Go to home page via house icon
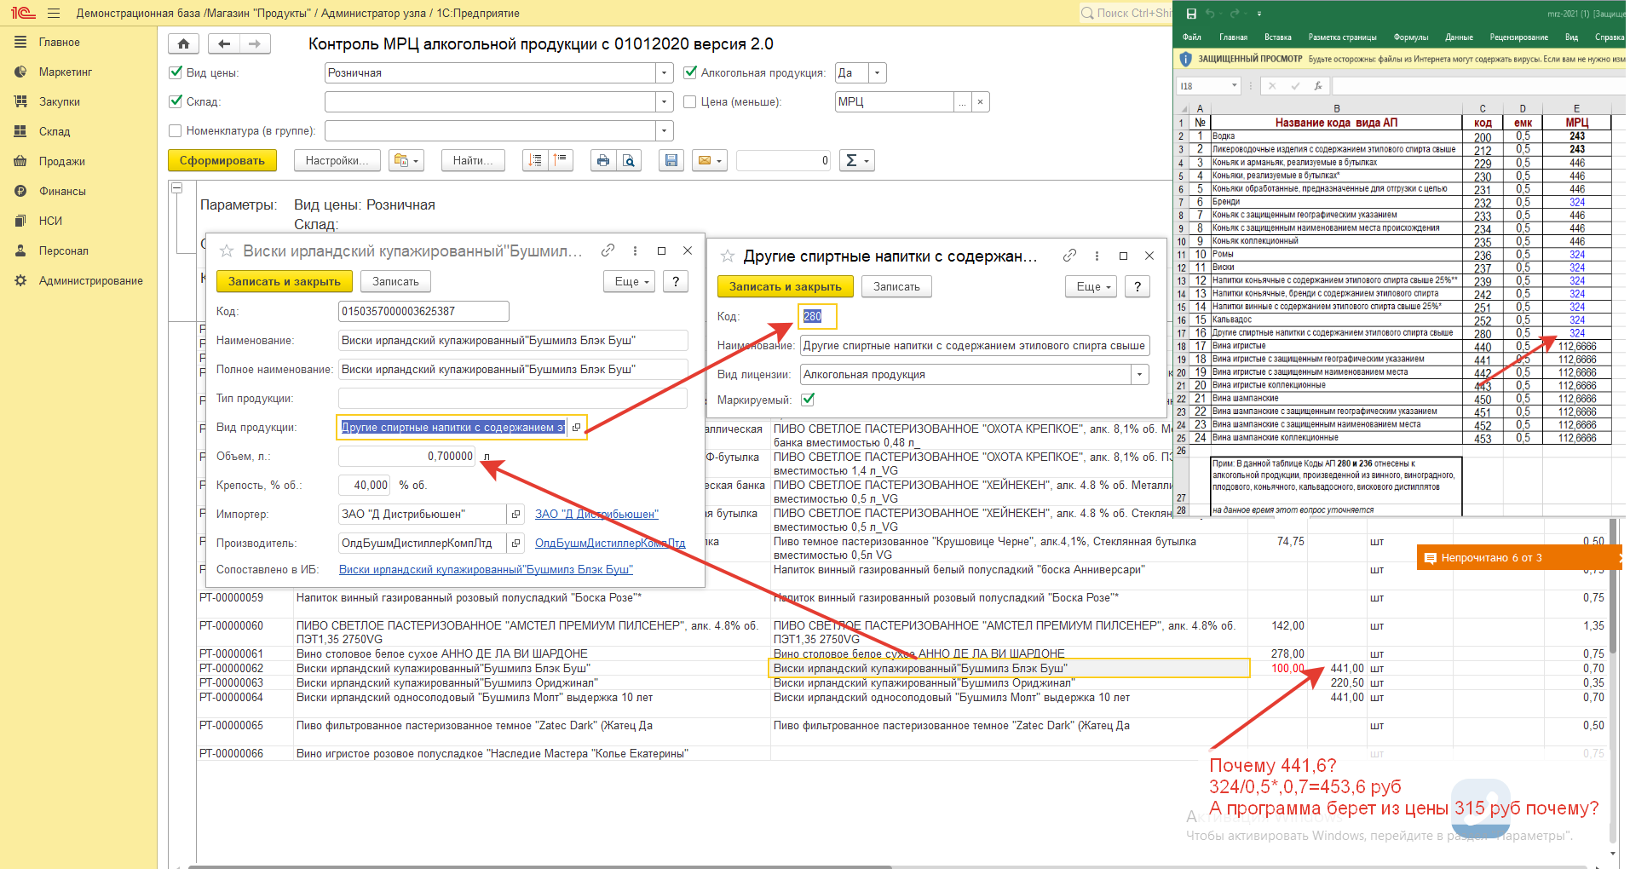This screenshot has height=869, width=1630. coord(183,43)
